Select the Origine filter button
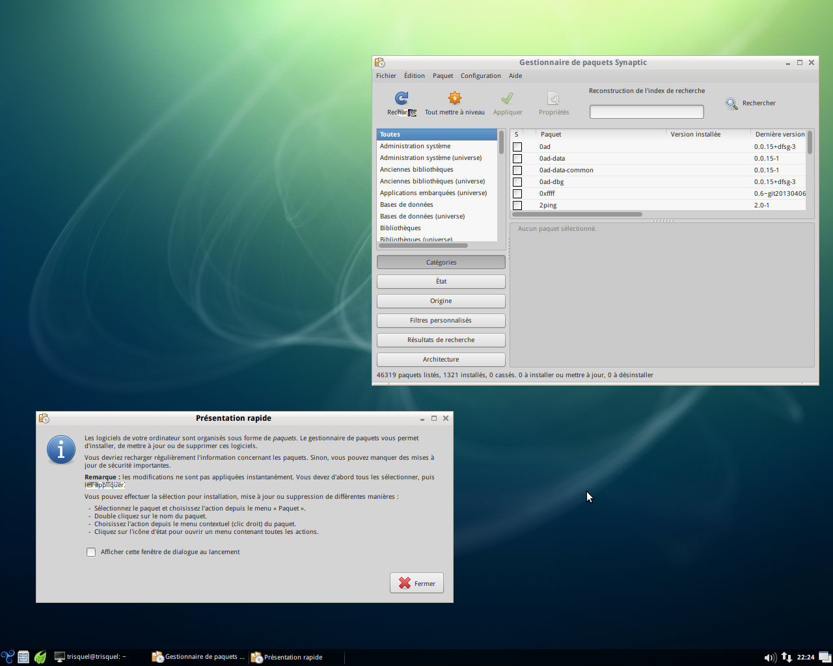The image size is (833, 666). [x=441, y=301]
